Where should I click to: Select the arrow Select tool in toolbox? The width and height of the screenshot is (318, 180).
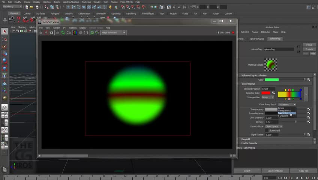point(4,31)
